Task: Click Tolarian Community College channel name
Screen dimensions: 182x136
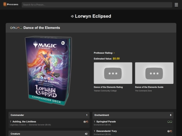Action: point(105,91)
